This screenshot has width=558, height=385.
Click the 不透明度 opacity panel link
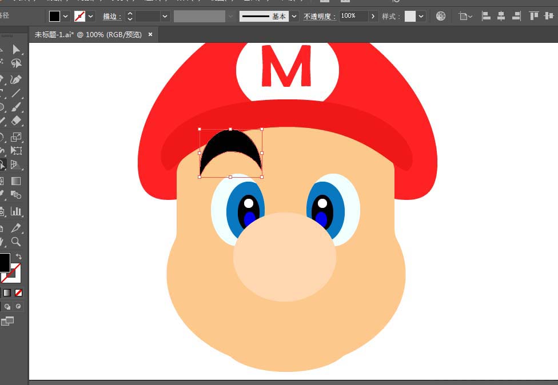(x=320, y=17)
